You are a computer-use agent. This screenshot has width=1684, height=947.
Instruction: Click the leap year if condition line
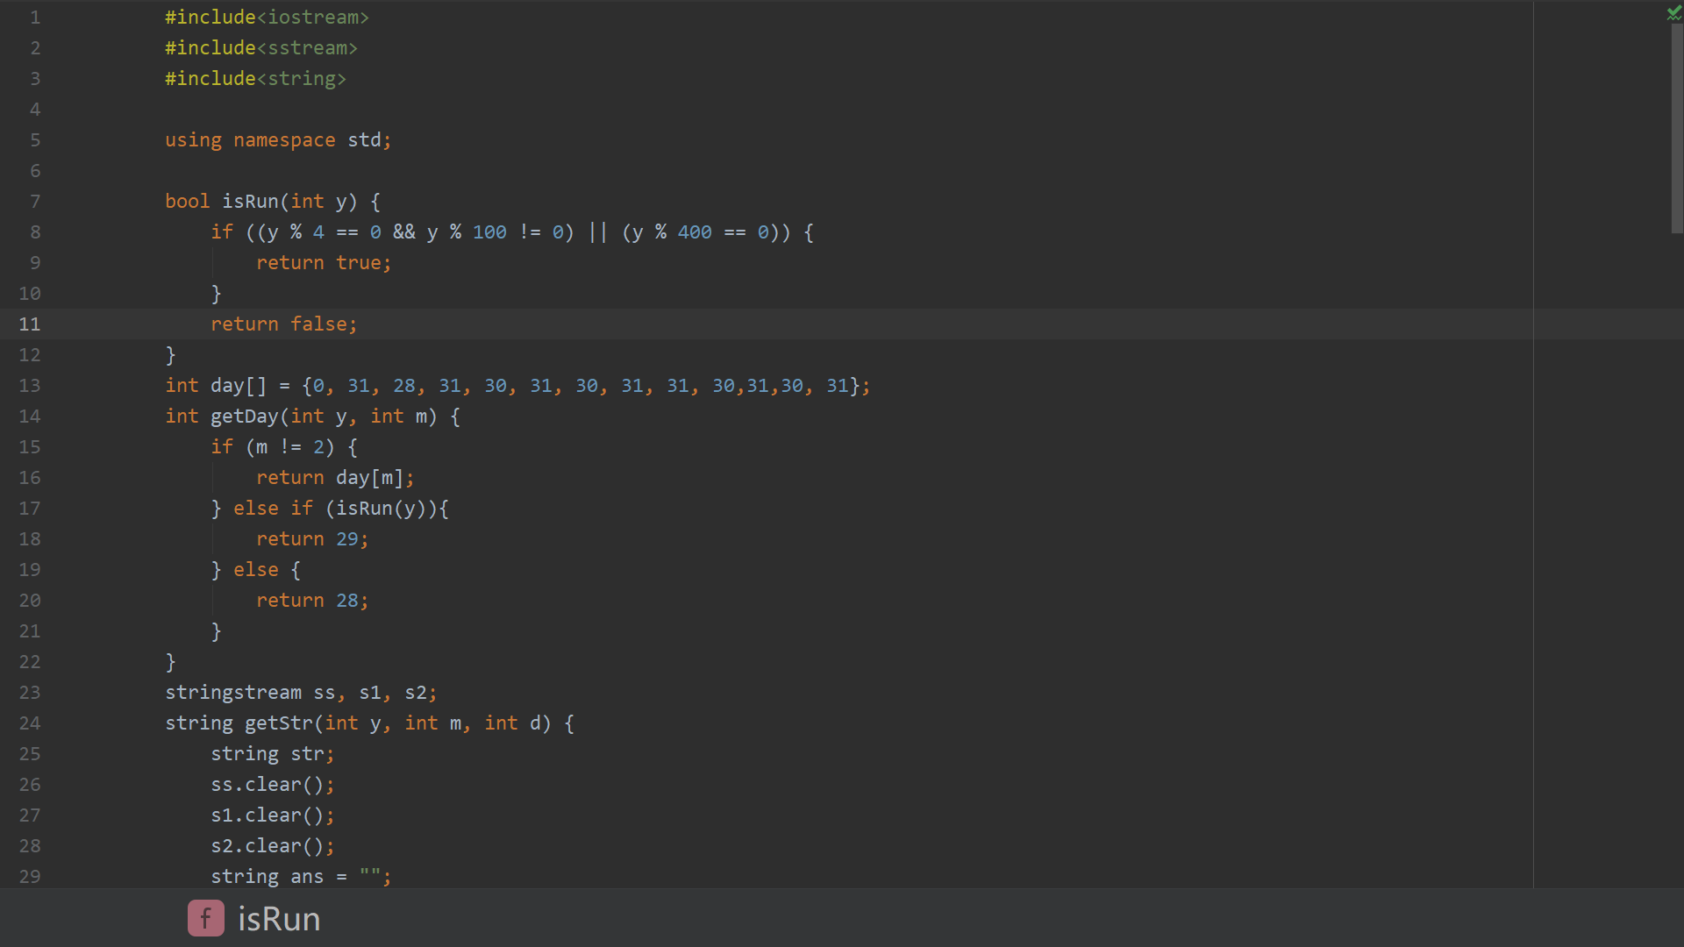click(x=512, y=232)
